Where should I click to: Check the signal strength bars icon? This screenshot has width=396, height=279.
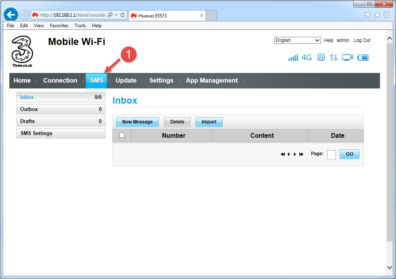(x=293, y=57)
